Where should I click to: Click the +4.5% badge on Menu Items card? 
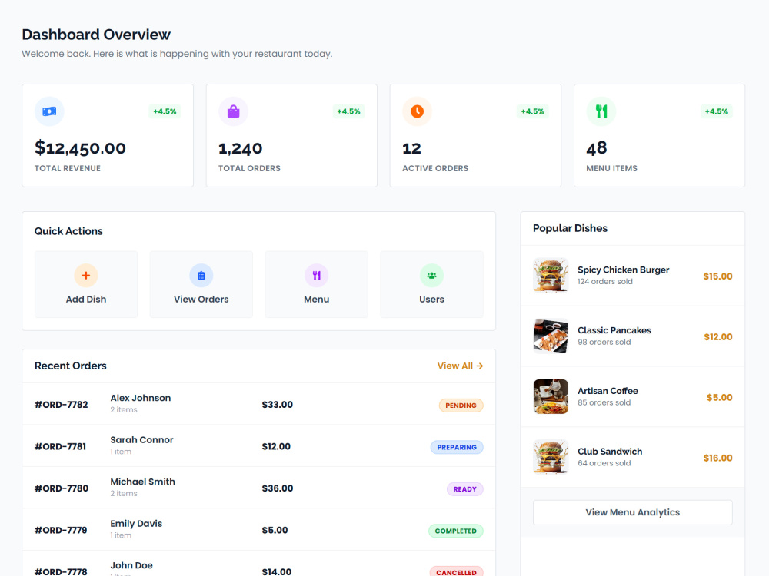(x=717, y=111)
